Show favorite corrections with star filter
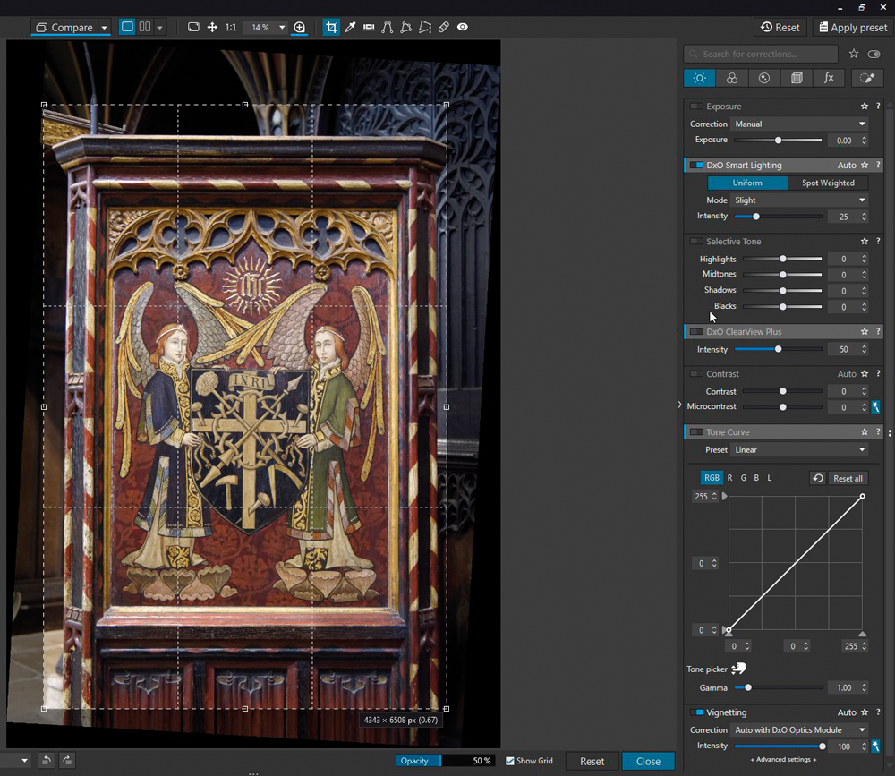Viewport: 895px width, 776px height. [853, 54]
